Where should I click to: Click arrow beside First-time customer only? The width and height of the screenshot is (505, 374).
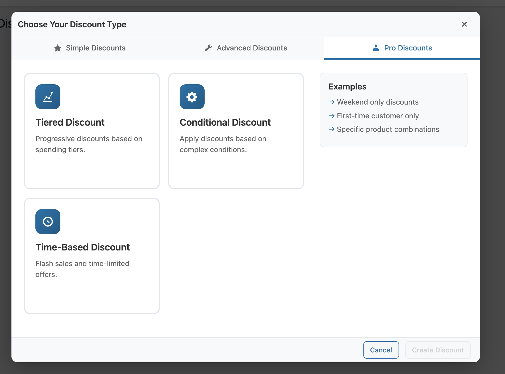(x=332, y=116)
